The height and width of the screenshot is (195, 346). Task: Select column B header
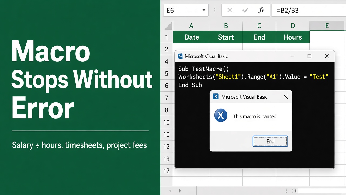226,26
